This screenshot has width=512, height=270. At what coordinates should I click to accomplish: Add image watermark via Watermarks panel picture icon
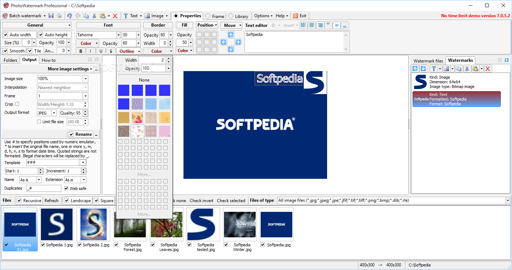[446, 69]
